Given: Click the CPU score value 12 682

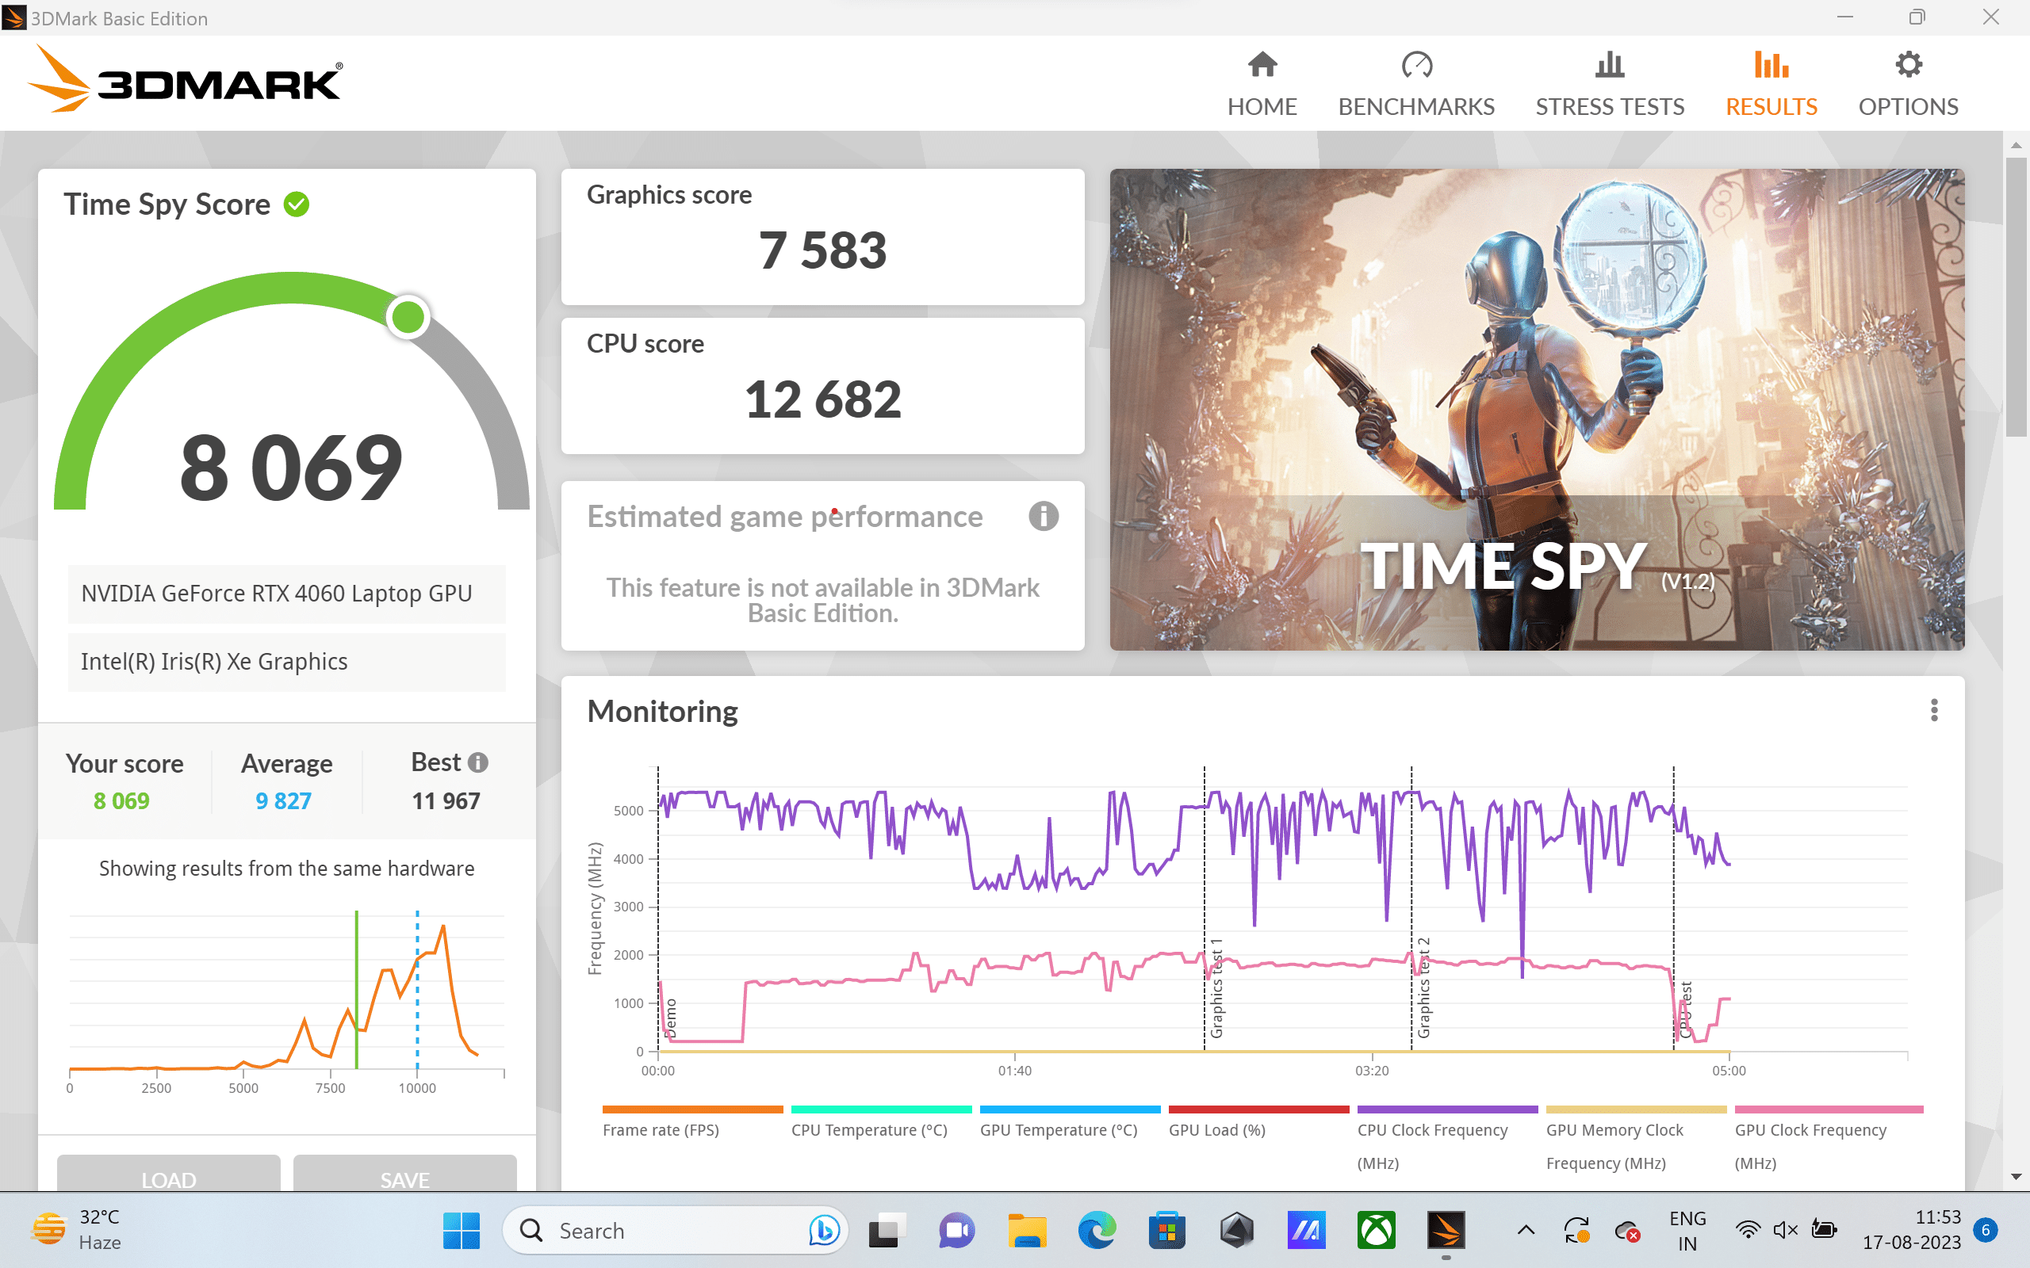Looking at the screenshot, I should click(x=822, y=399).
